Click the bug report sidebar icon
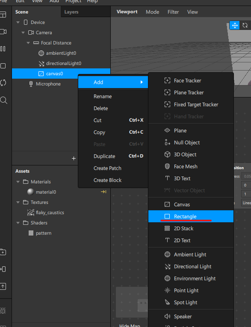The height and width of the screenshot is (327, 251). (3, 311)
